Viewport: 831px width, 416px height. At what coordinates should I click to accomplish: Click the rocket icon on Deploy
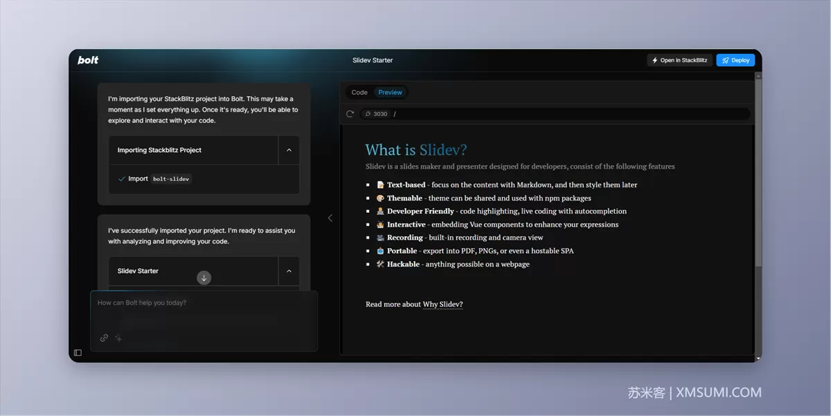pyautogui.click(x=725, y=60)
